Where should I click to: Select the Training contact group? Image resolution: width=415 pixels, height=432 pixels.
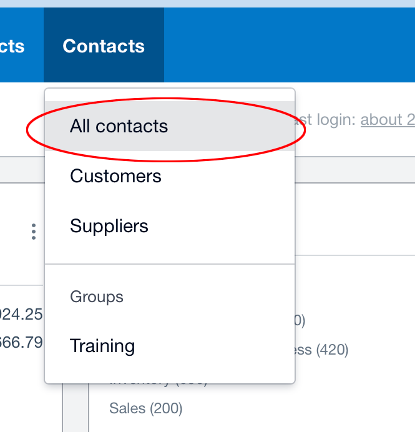102,346
